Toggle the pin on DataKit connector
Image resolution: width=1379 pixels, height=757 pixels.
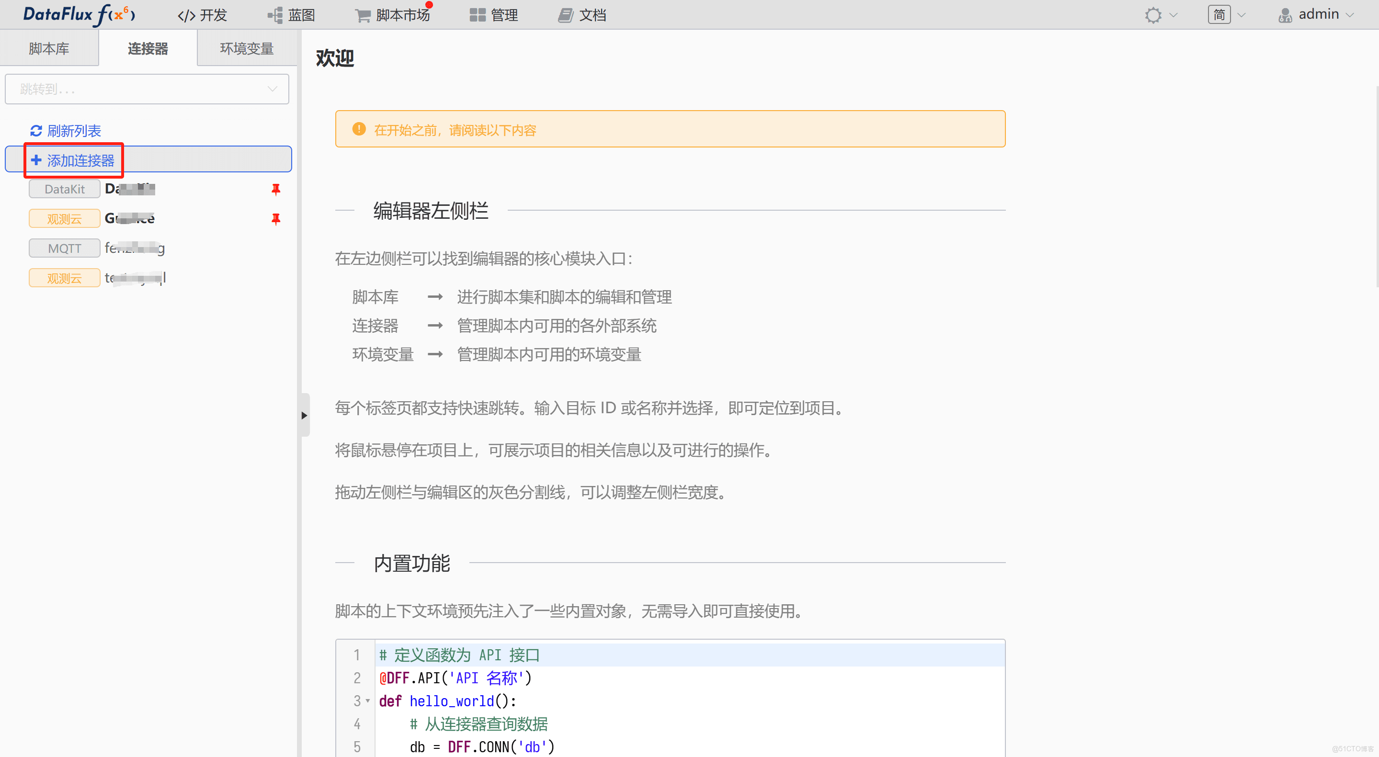coord(276,189)
